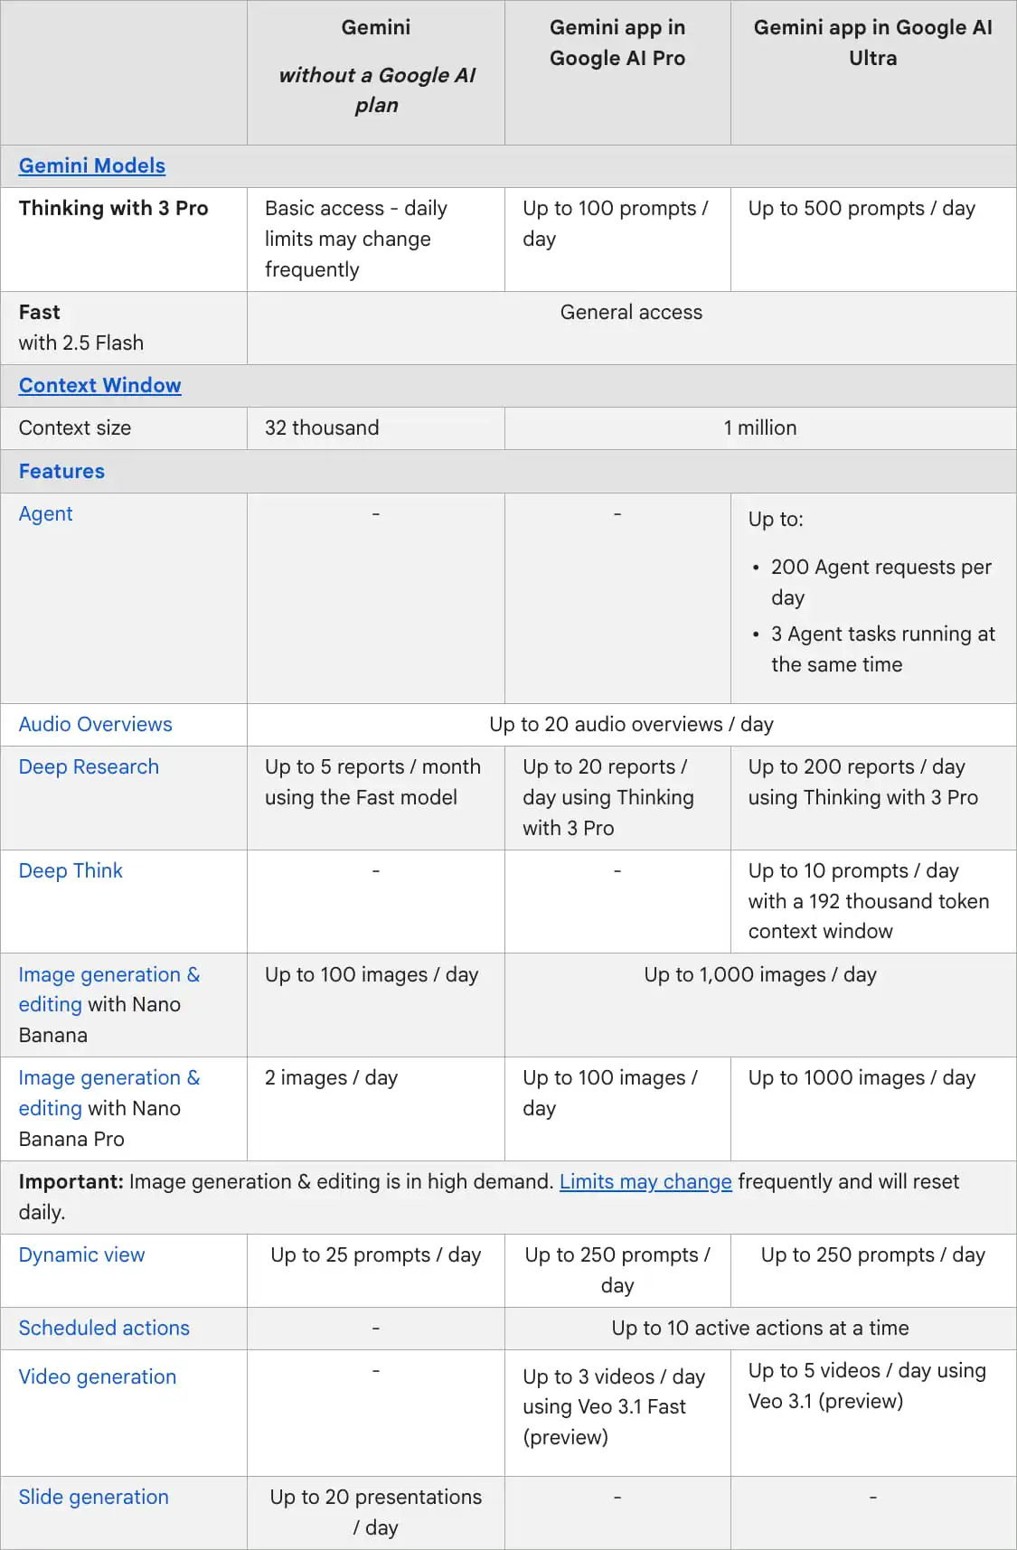Click the '1 million' context size cell

pos(759,427)
